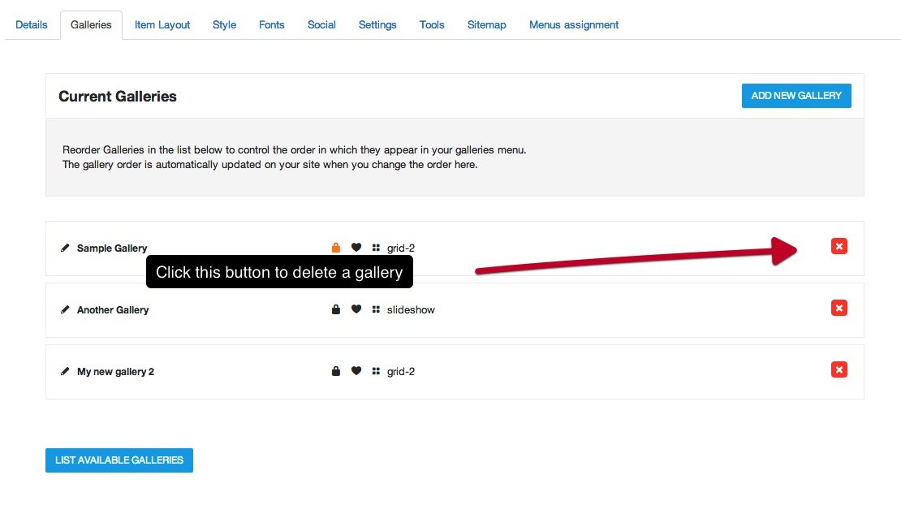Open the Social tab
This screenshot has width=901, height=514.
pyautogui.click(x=321, y=24)
